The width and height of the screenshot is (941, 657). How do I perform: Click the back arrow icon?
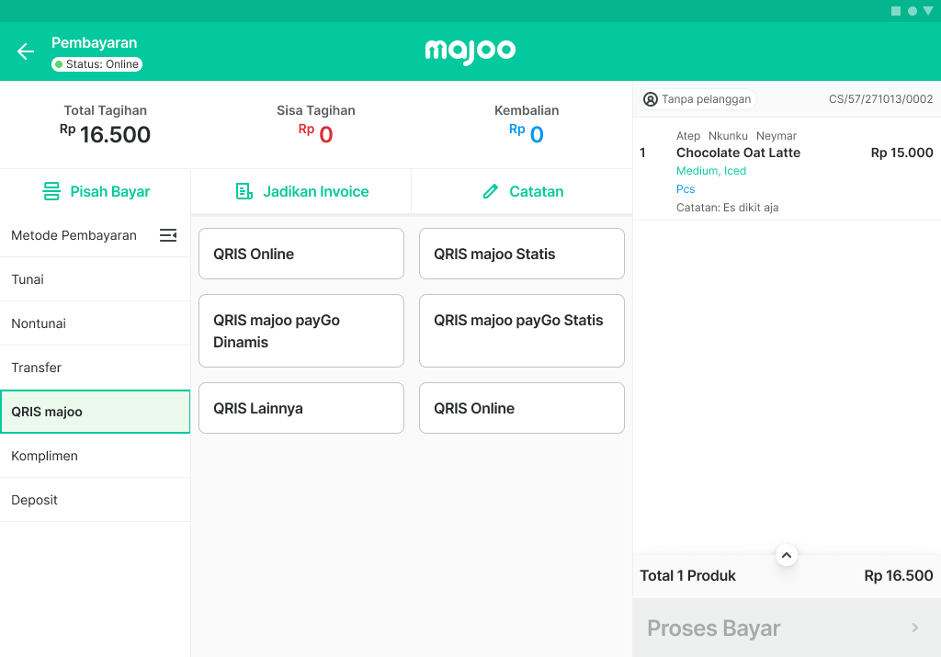tap(26, 51)
